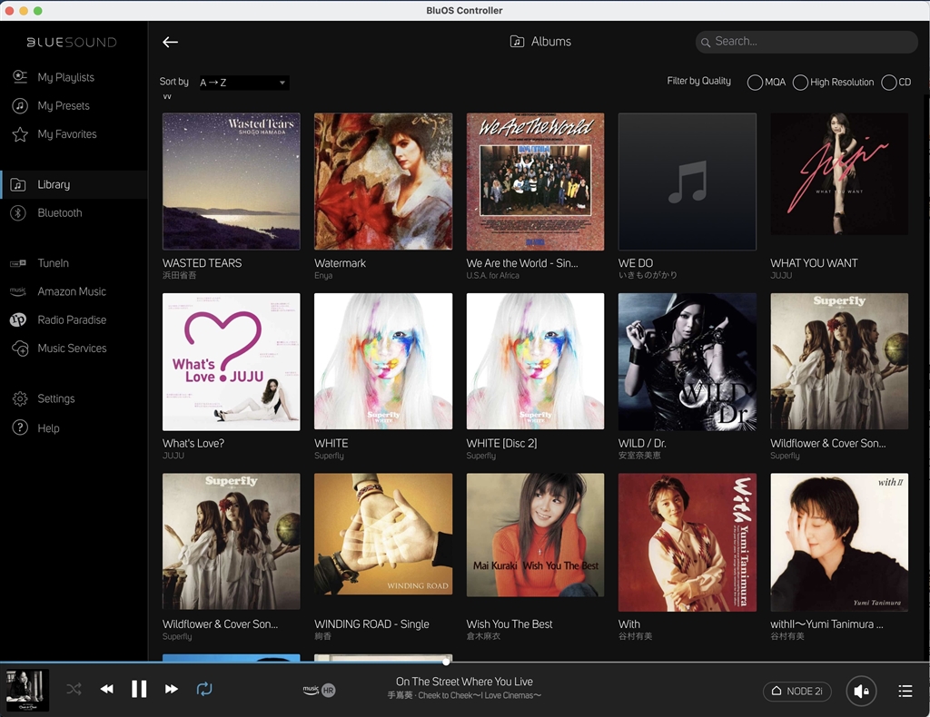The height and width of the screenshot is (717, 930).
Task: Select Bluetooth in the sidebar
Action: tap(60, 212)
